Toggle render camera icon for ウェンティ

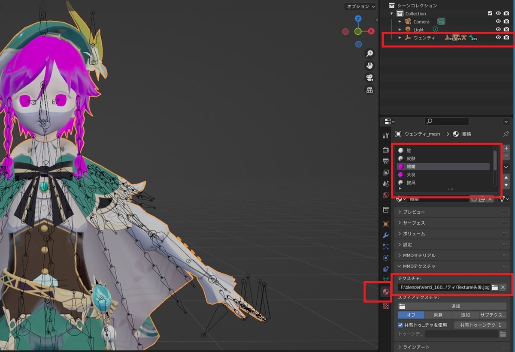click(x=506, y=38)
